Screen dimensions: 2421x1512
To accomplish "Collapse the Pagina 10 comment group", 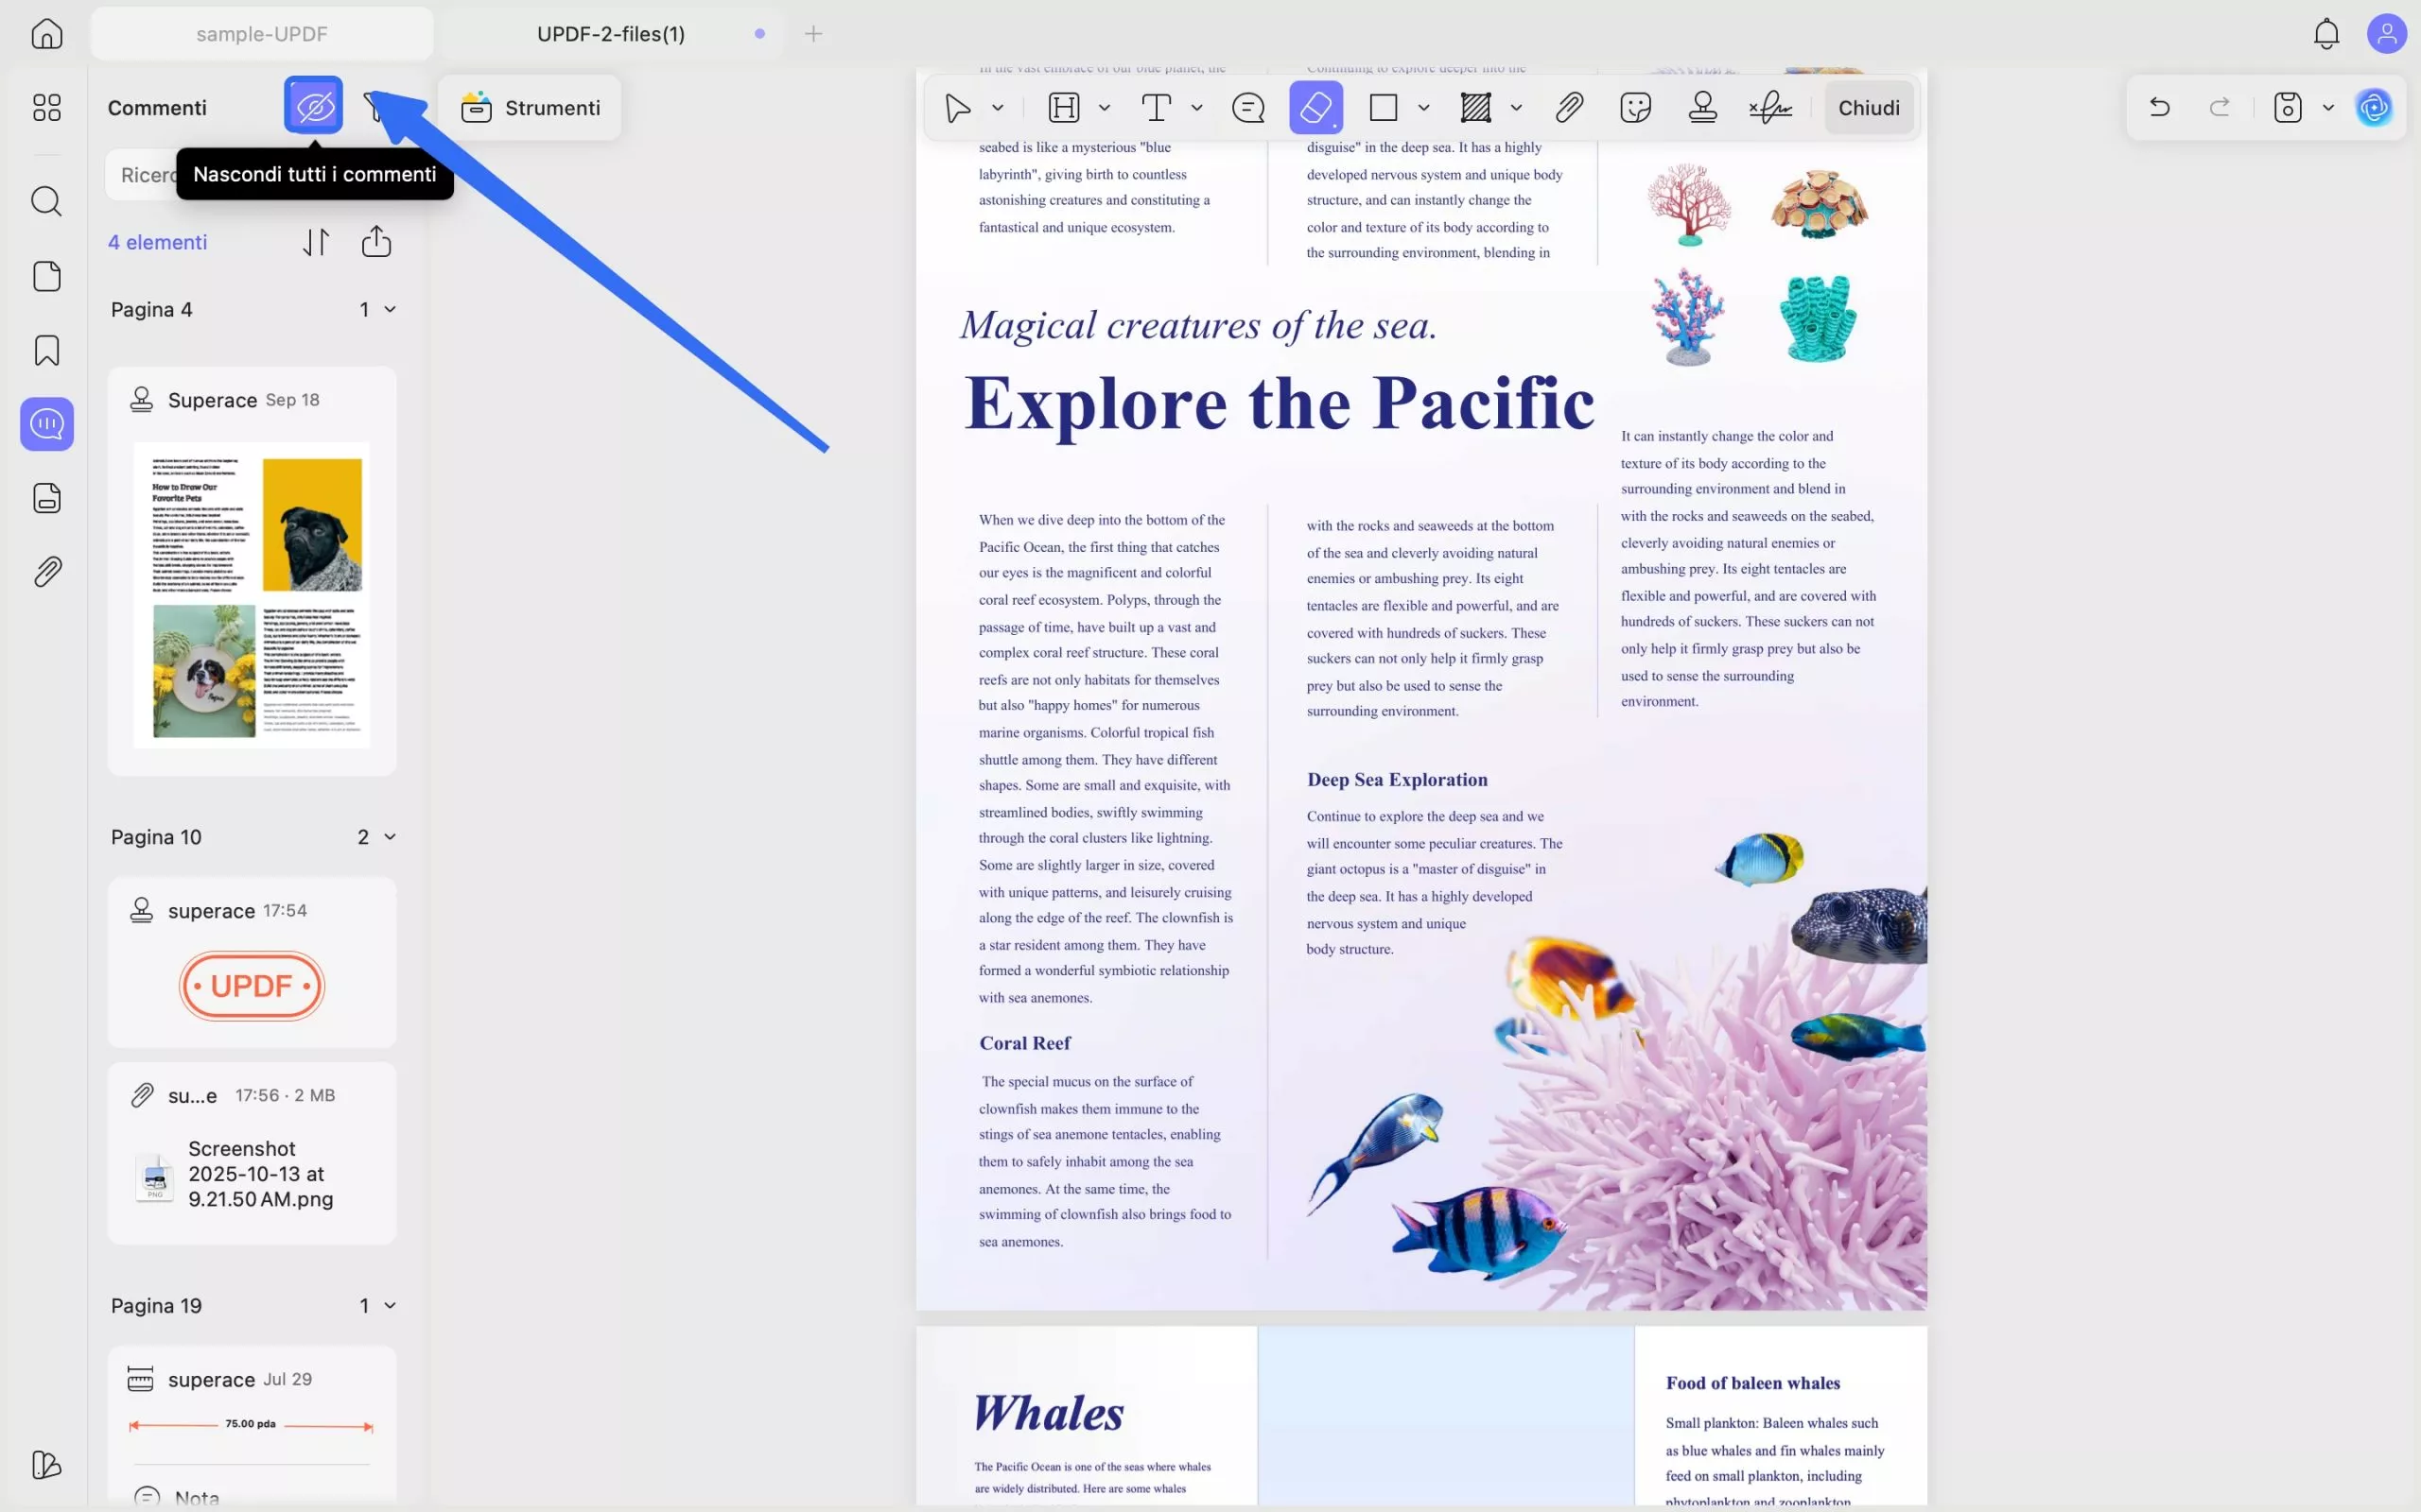I will point(391,837).
